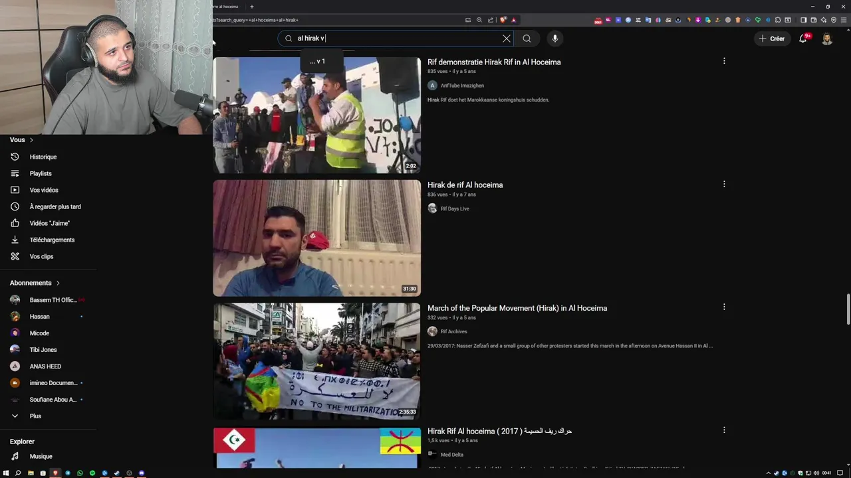Open Rif Archives channel

click(454, 331)
